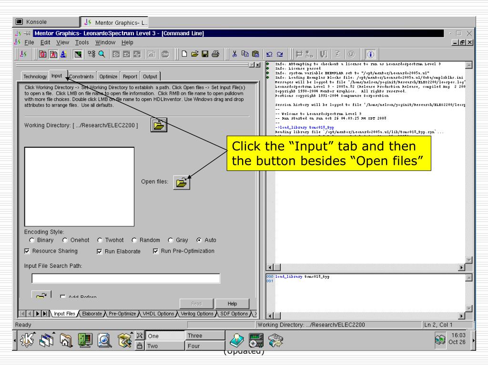
Task: Switch to virtual desktop Four
Action: (205, 346)
